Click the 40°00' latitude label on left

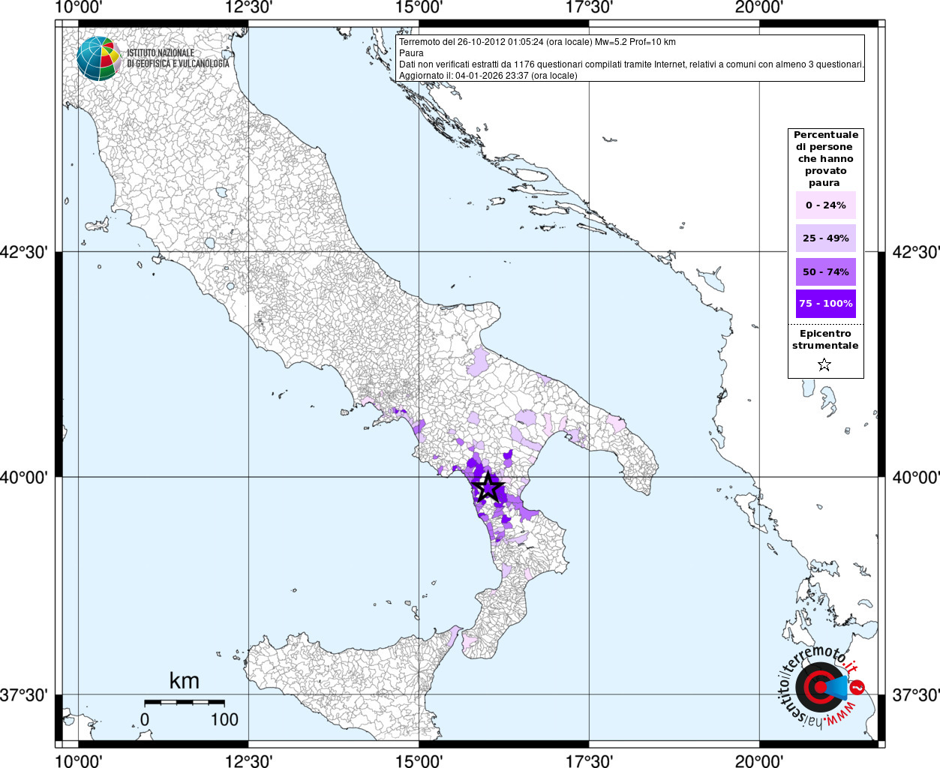coord(24,477)
